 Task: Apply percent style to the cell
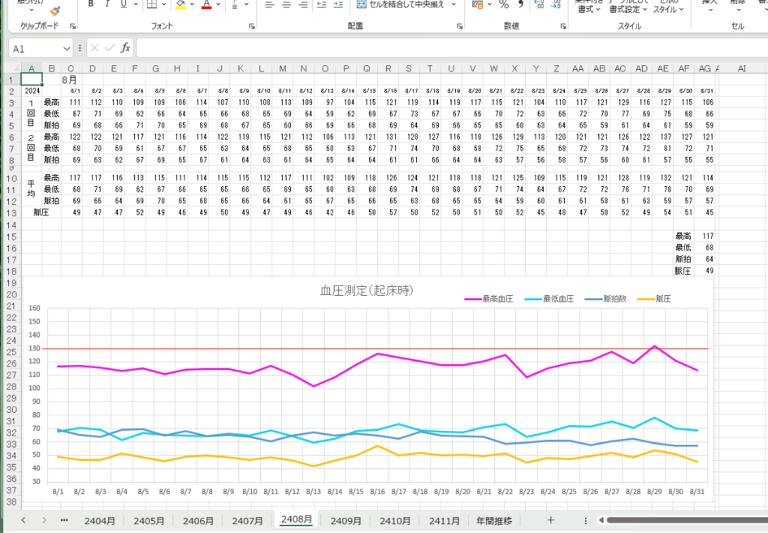[503, 5]
